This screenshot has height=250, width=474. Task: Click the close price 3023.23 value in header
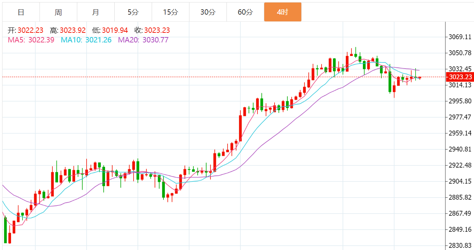coord(157,31)
